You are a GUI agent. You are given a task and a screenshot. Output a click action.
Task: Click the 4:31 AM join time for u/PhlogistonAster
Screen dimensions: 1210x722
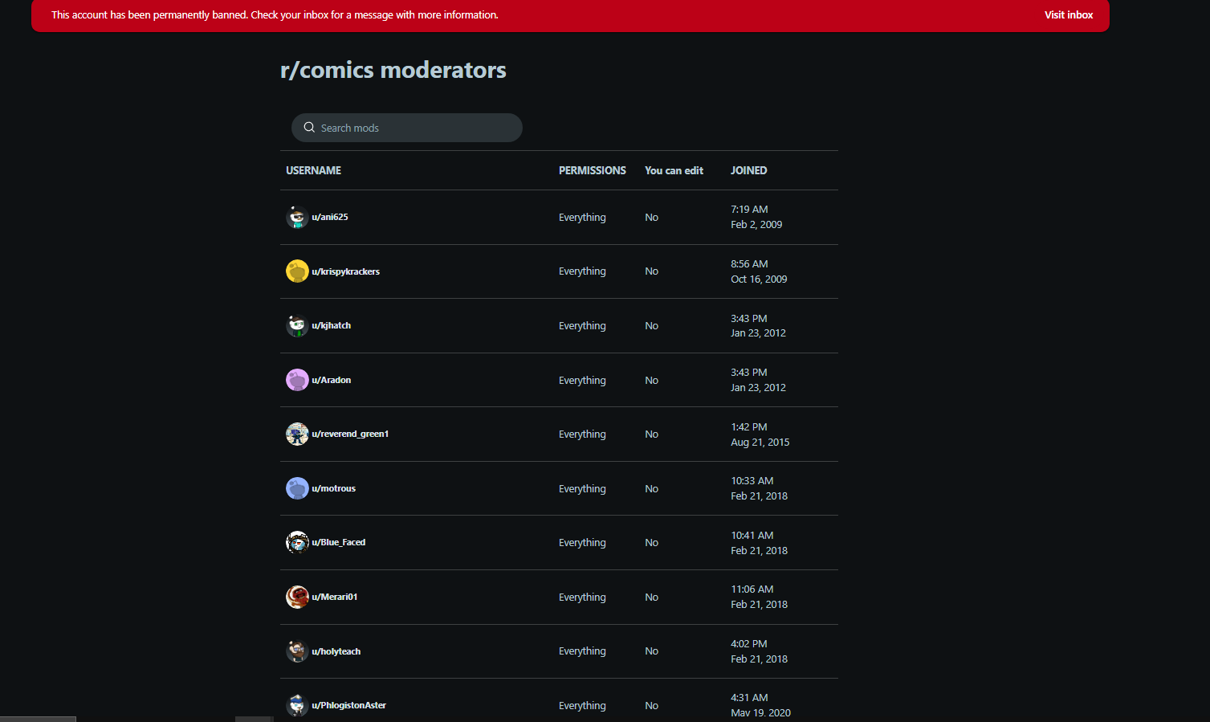(749, 698)
